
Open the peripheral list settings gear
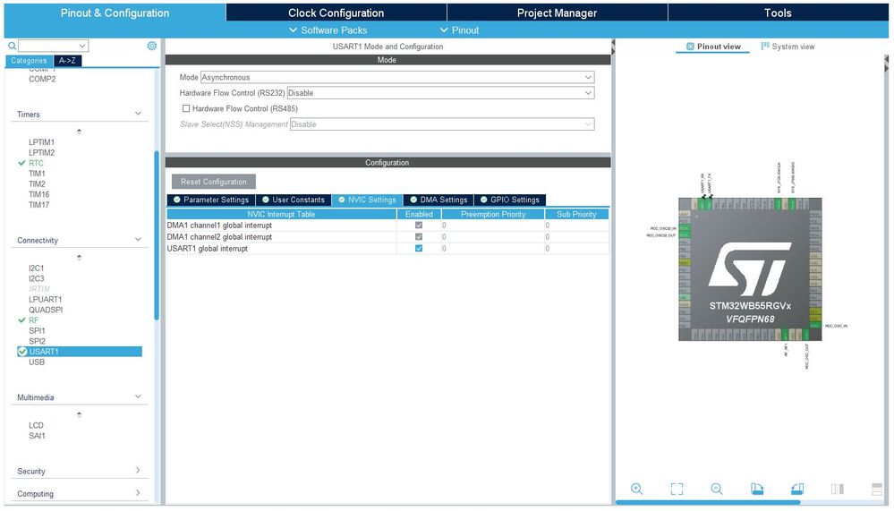[x=151, y=46]
